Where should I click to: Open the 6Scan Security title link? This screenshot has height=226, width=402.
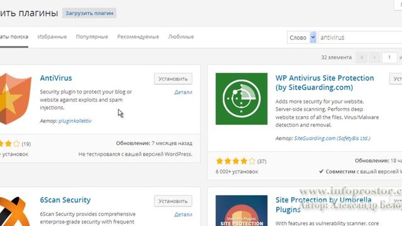[65, 200]
